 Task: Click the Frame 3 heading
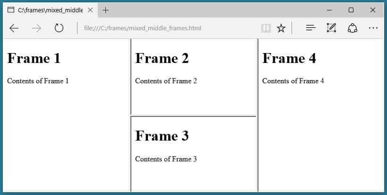[x=162, y=136]
